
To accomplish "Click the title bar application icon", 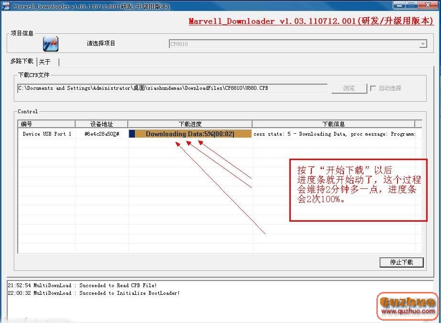I will 6,6.
